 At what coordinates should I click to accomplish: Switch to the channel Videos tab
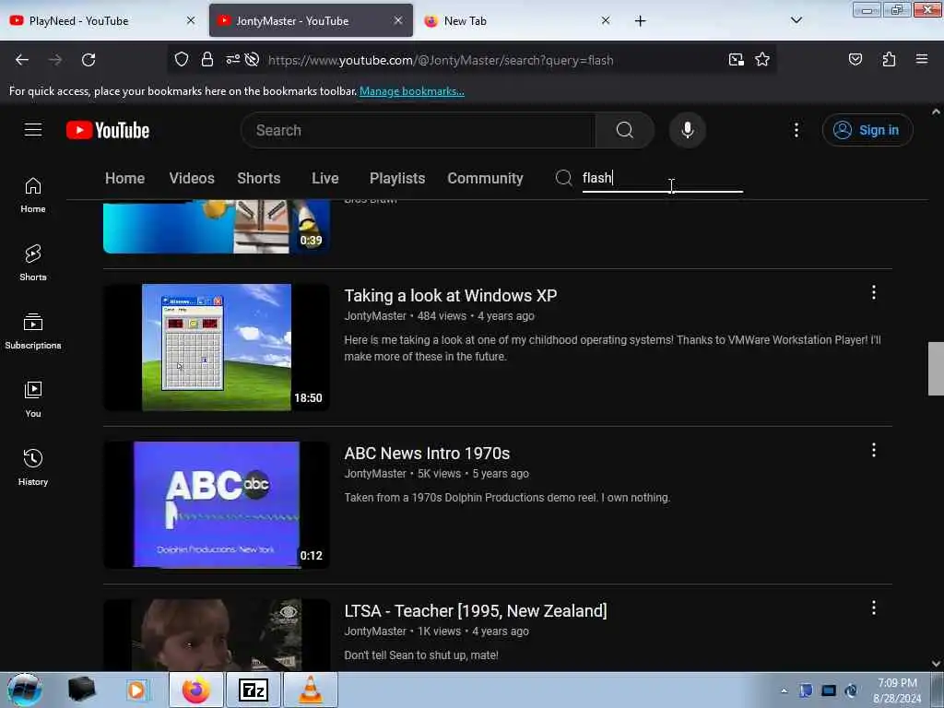coord(192,178)
